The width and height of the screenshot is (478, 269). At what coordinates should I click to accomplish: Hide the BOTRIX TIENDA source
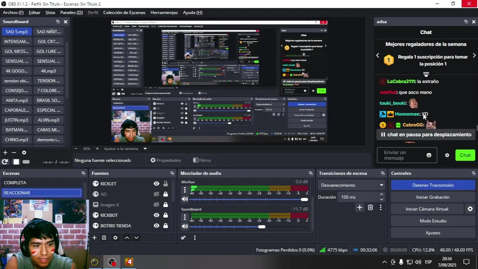click(x=156, y=226)
